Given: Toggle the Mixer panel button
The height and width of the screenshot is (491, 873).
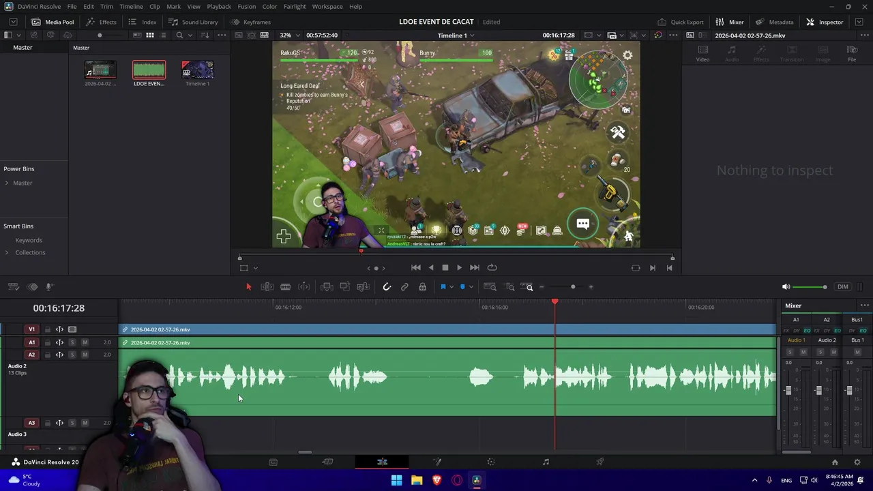Looking at the screenshot, I should (730, 22).
